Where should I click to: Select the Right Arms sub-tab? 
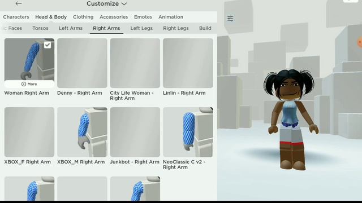click(106, 28)
